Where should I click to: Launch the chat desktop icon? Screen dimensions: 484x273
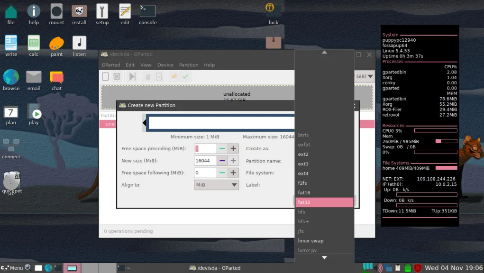click(x=56, y=80)
